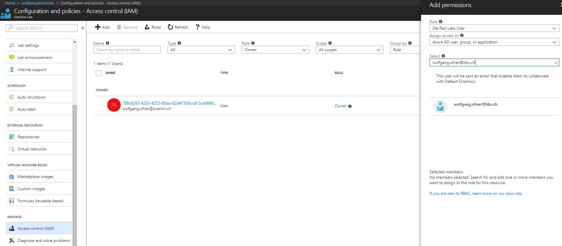This screenshot has height=246, width=562.
Task: Click the Lab announcement icon
Action: point(12,57)
